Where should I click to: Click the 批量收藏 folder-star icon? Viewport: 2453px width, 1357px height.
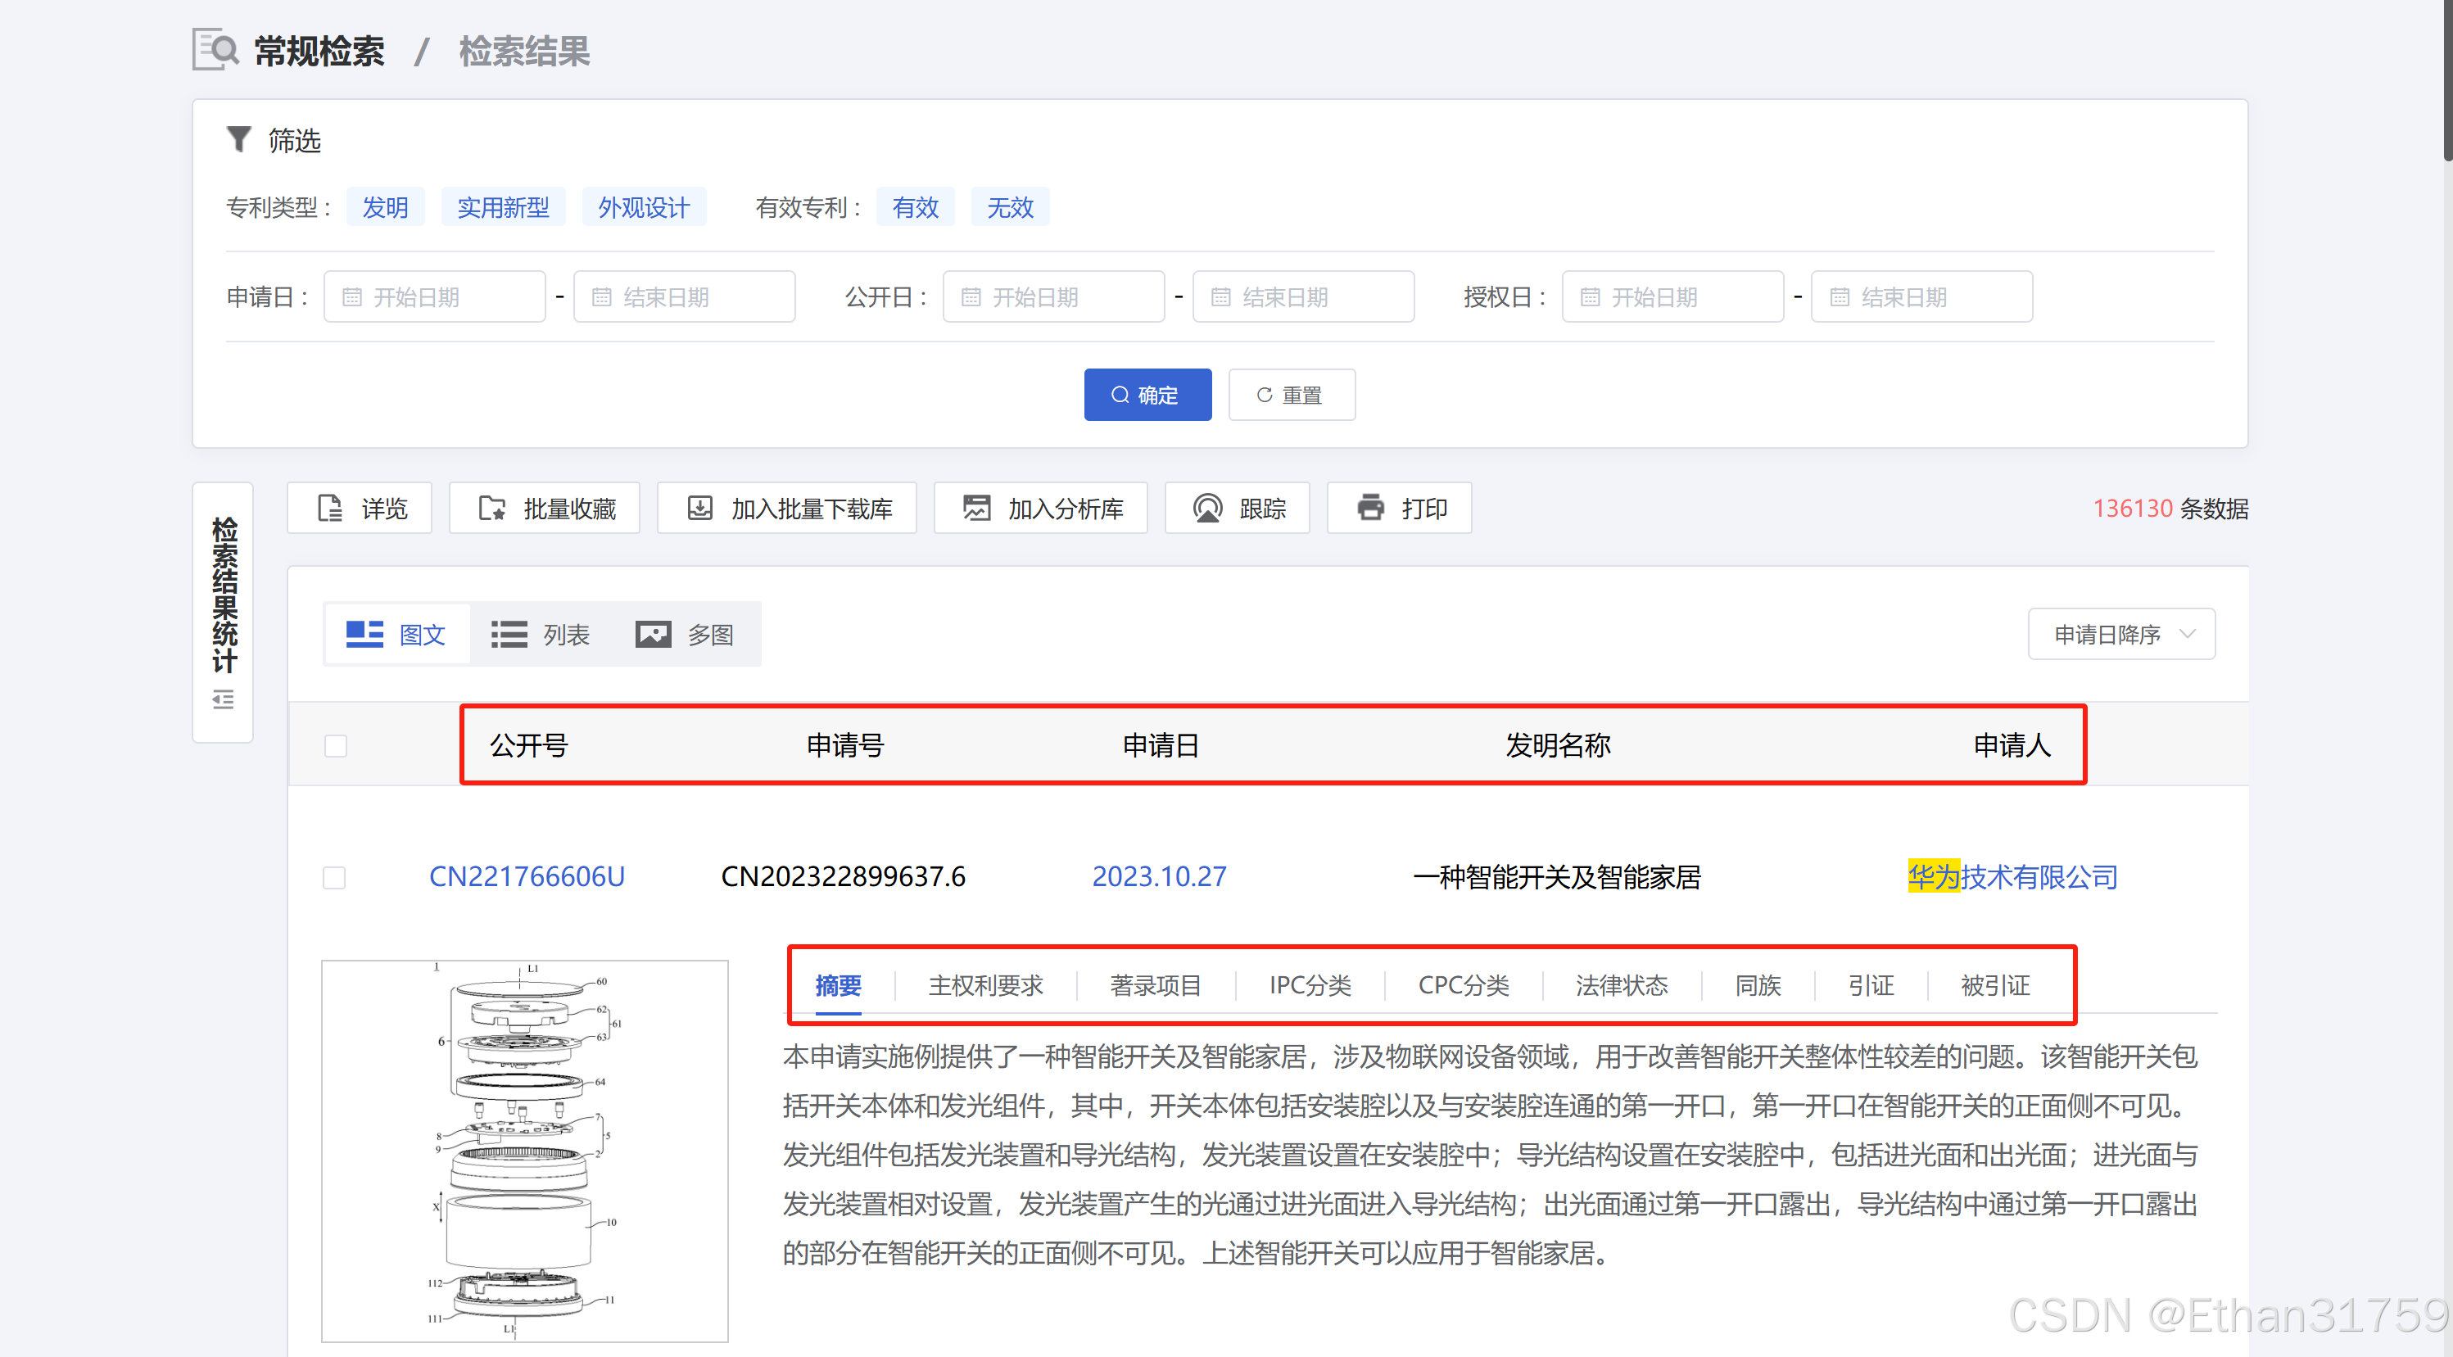click(x=491, y=509)
